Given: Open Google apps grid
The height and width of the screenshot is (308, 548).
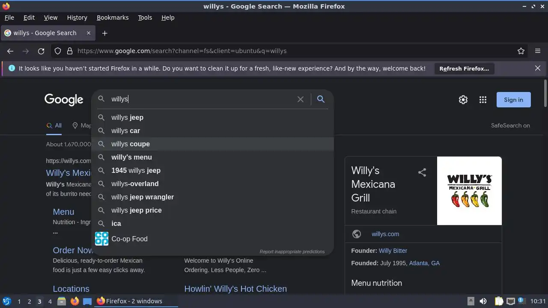Looking at the screenshot, I should pos(483,100).
